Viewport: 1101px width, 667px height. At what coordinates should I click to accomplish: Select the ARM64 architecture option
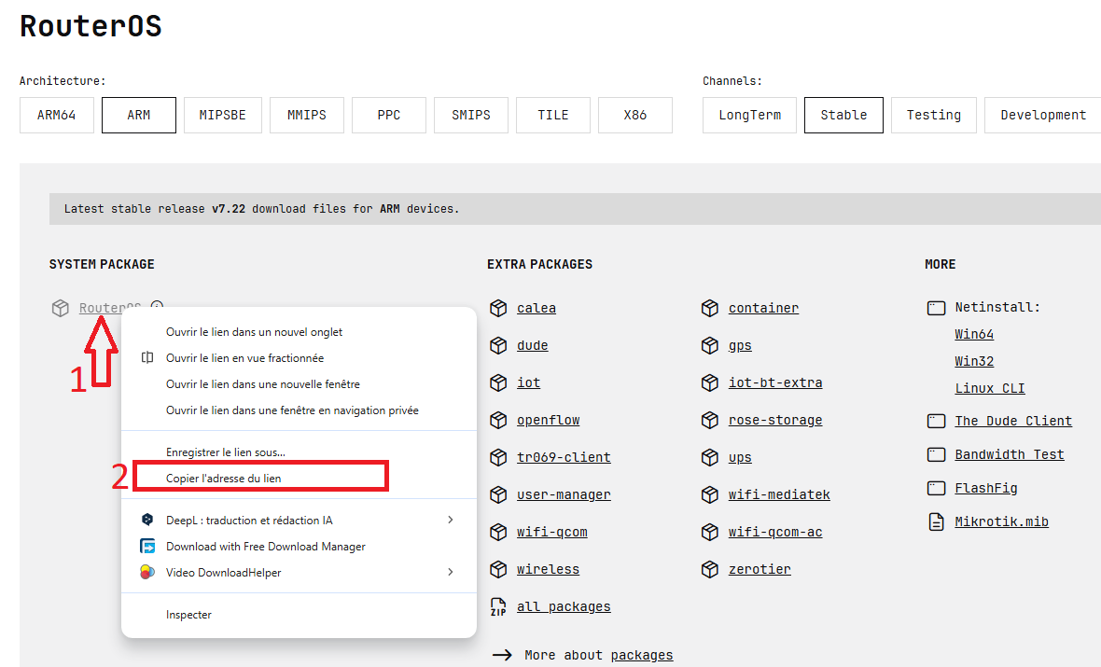pos(57,116)
